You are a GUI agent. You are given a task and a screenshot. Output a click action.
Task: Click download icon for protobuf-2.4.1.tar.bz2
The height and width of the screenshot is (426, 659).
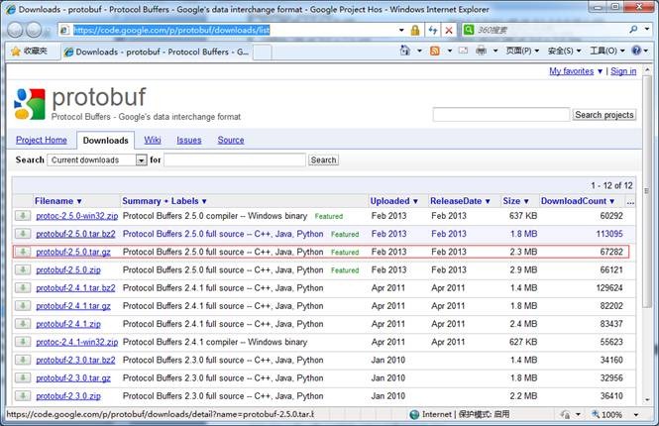23,288
